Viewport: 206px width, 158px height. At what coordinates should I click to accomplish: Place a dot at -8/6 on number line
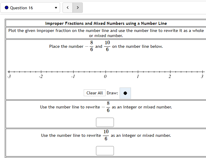pyautogui.click(x=63, y=72)
